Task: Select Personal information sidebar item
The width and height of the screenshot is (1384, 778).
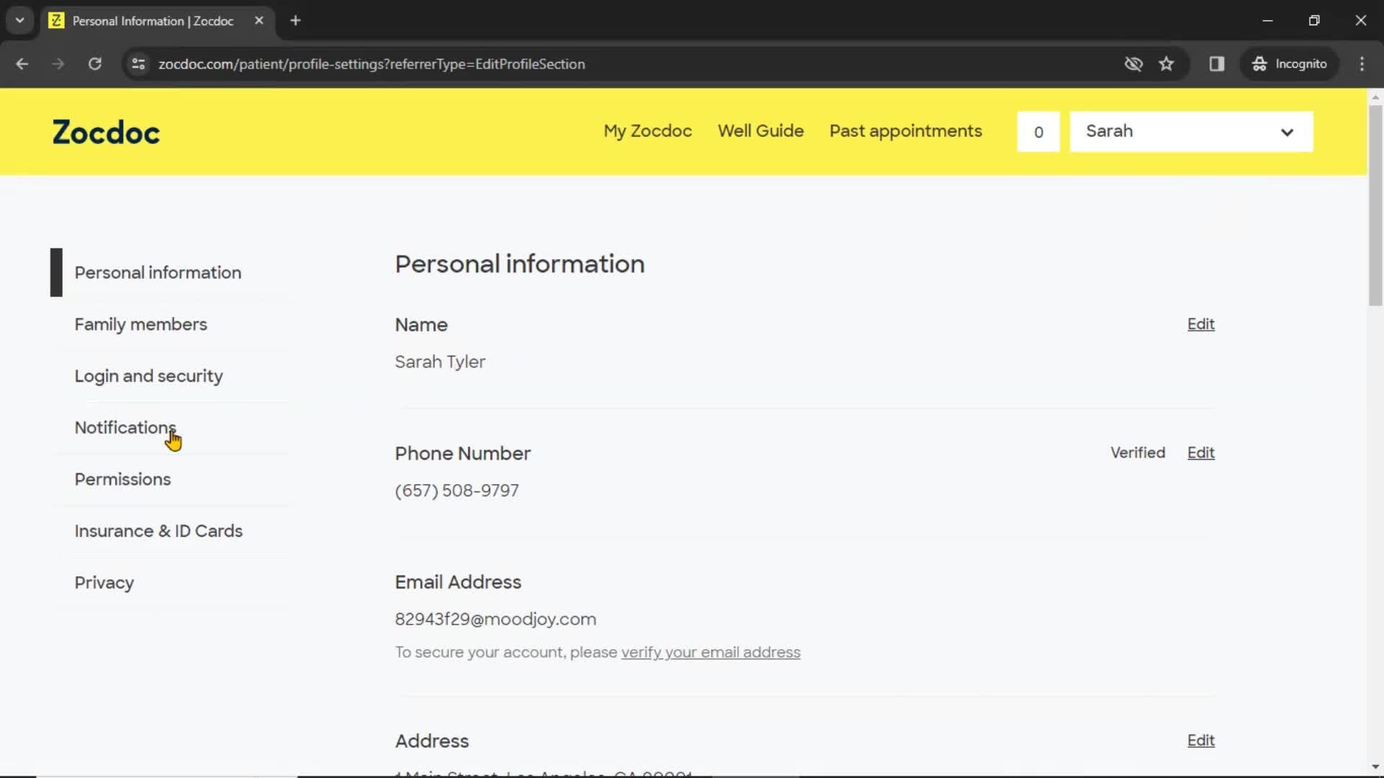Action: click(158, 272)
